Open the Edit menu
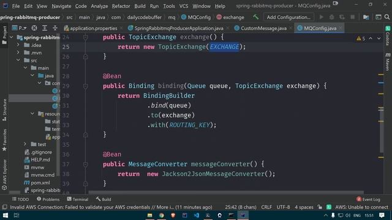The image size is (392, 220). (28, 6)
